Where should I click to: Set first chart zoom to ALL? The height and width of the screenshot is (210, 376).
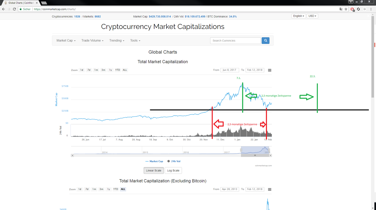(125, 70)
